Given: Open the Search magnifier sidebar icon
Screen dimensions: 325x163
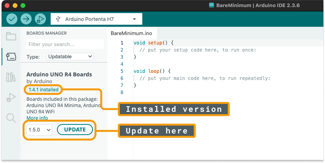Looking at the screenshot, I should [11, 118].
